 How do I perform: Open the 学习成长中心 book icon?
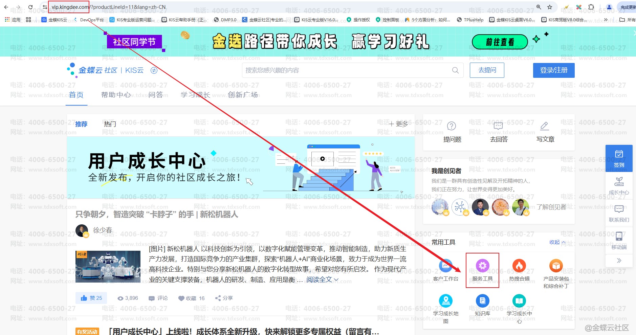[519, 301]
